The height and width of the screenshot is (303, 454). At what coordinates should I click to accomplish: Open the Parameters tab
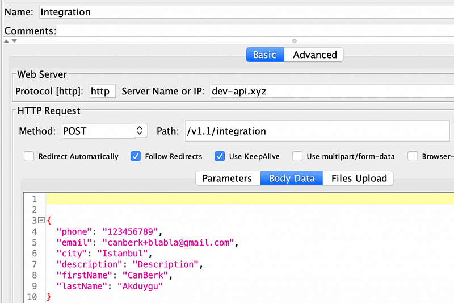pyautogui.click(x=228, y=178)
